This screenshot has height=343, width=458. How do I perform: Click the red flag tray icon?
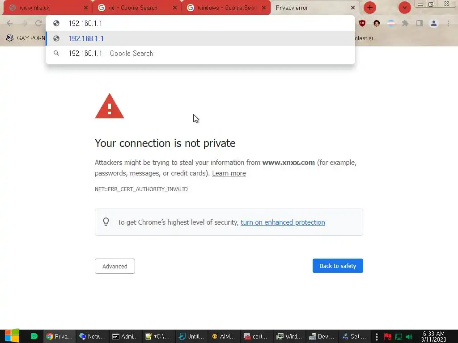click(388, 337)
